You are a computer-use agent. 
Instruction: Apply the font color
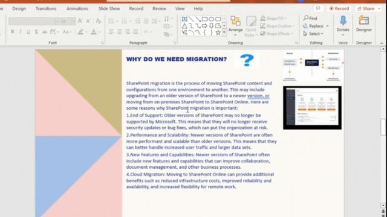pos(94,32)
